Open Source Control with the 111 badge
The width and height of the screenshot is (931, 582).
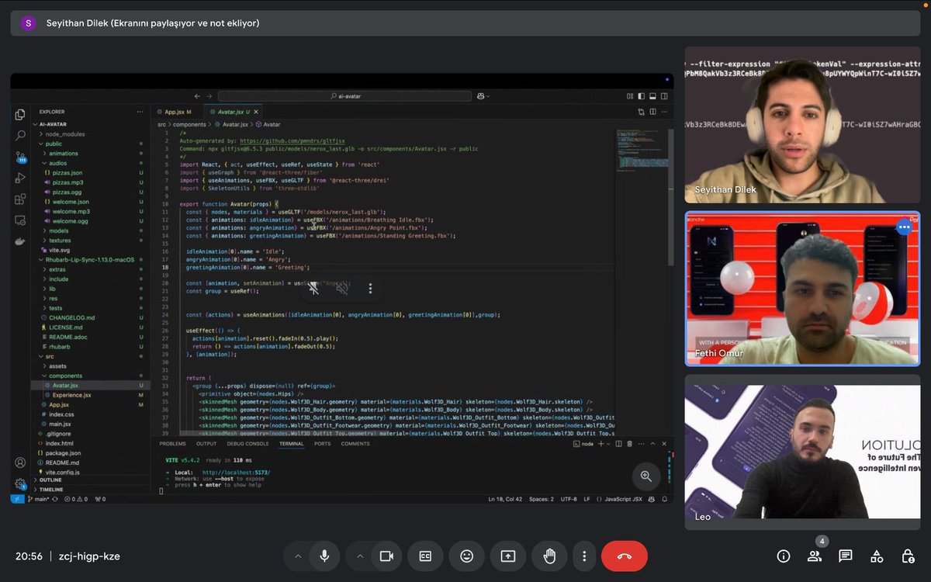(x=20, y=157)
